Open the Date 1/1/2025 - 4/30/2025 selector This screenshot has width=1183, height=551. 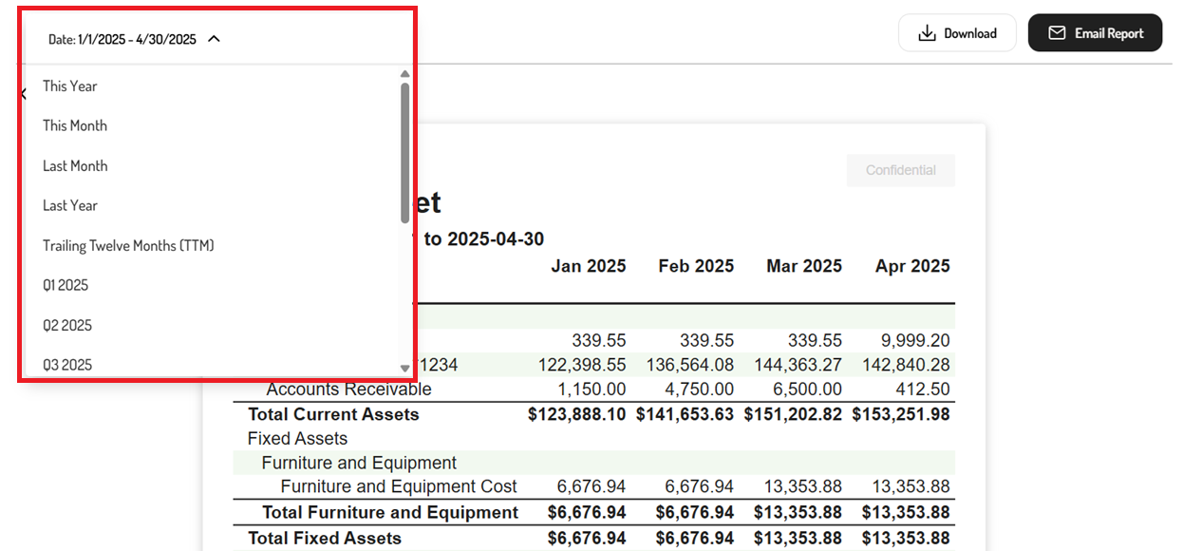click(x=134, y=39)
